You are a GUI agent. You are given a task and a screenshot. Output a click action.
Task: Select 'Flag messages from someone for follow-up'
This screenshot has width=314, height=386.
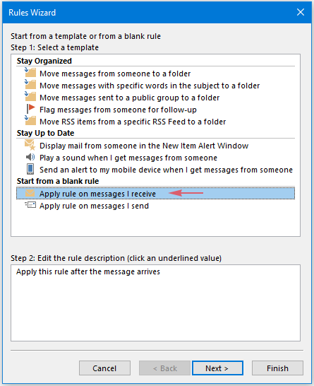pos(118,110)
